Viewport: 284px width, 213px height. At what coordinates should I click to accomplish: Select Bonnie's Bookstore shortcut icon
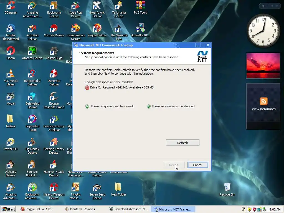click(x=32, y=168)
